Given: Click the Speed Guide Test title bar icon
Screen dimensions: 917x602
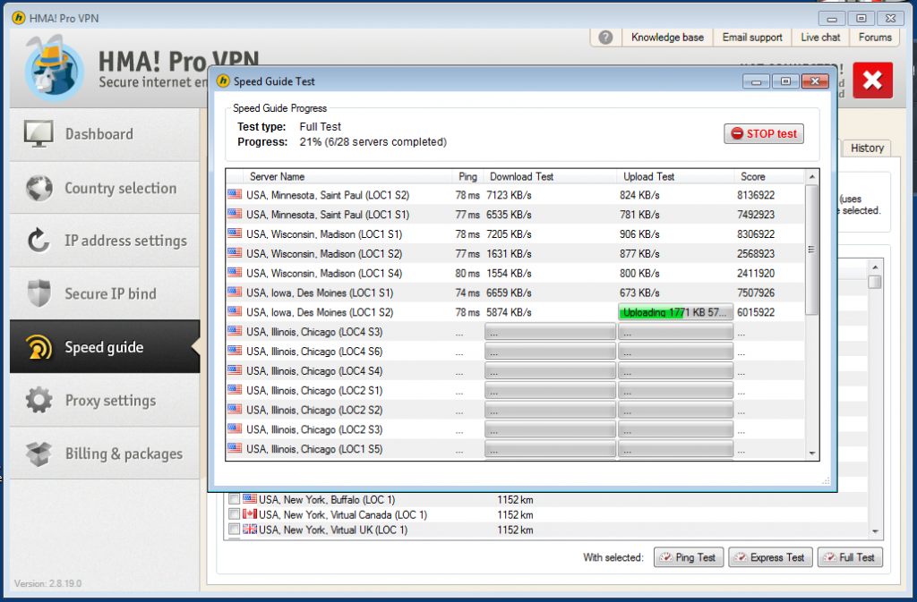Looking at the screenshot, I should coord(223,81).
